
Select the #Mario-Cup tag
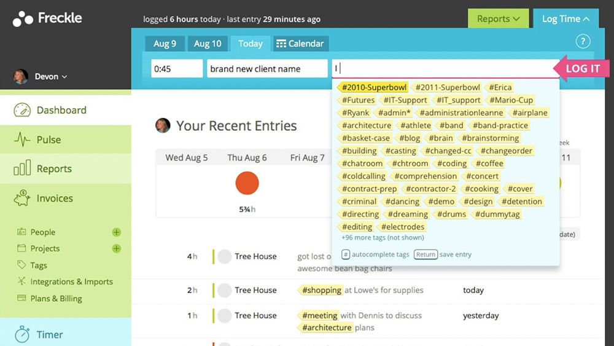511,100
